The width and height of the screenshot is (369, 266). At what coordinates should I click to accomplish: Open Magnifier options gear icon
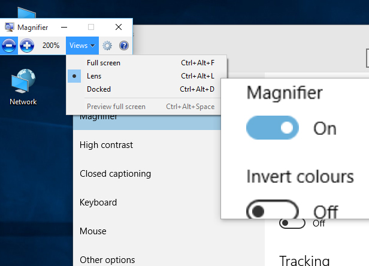107,46
